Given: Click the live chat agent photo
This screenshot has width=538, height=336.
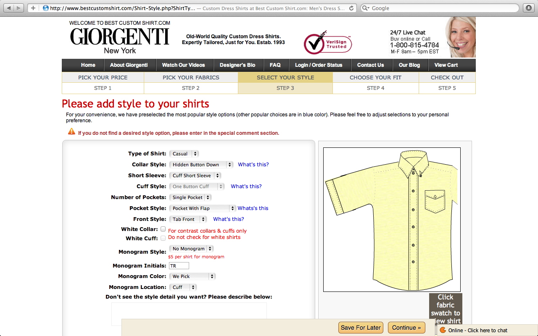Looking at the screenshot, I should click(460, 37).
